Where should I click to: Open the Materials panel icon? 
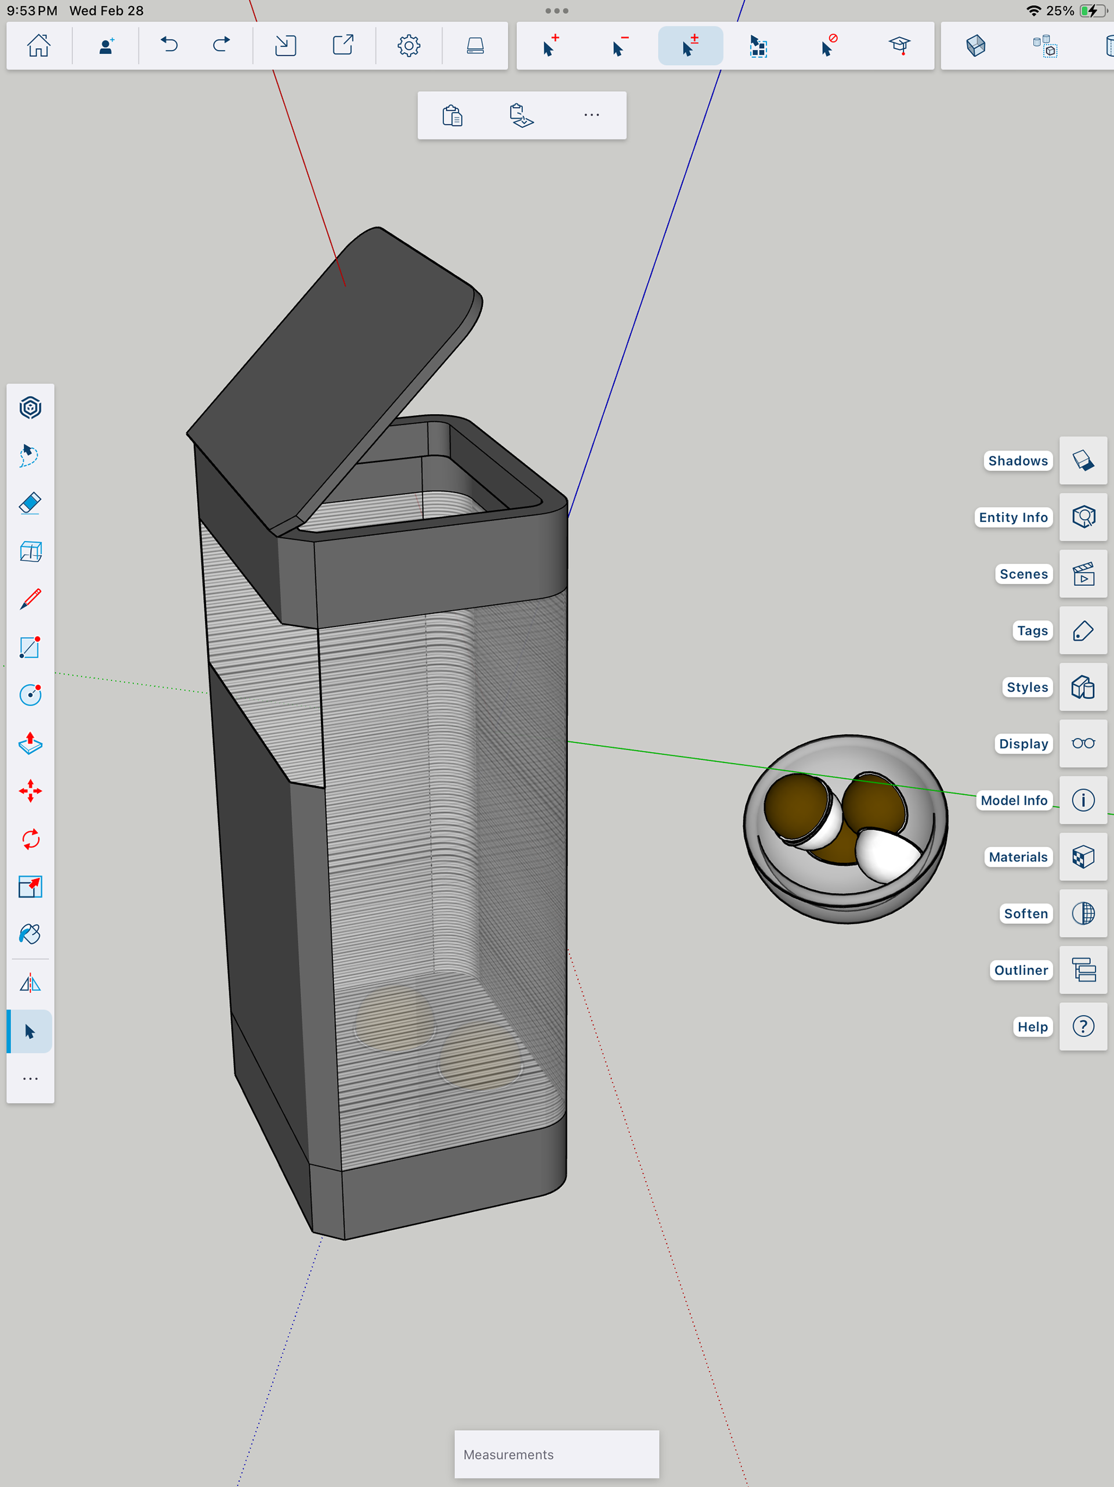pos(1083,857)
